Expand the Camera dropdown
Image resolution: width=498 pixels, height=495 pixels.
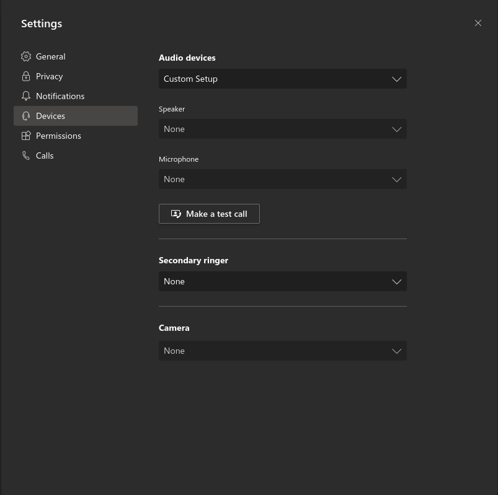point(283,351)
